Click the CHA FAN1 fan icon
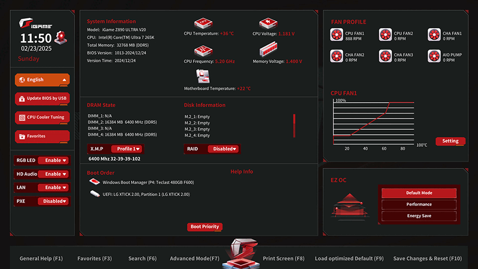The image size is (478, 269). pos(434,35)
